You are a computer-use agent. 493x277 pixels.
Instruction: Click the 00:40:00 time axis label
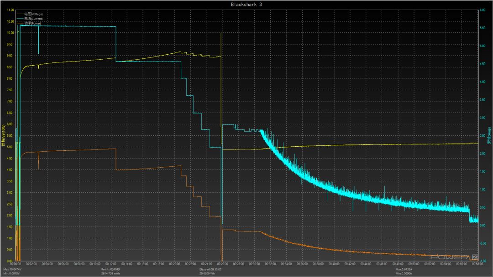334,264
